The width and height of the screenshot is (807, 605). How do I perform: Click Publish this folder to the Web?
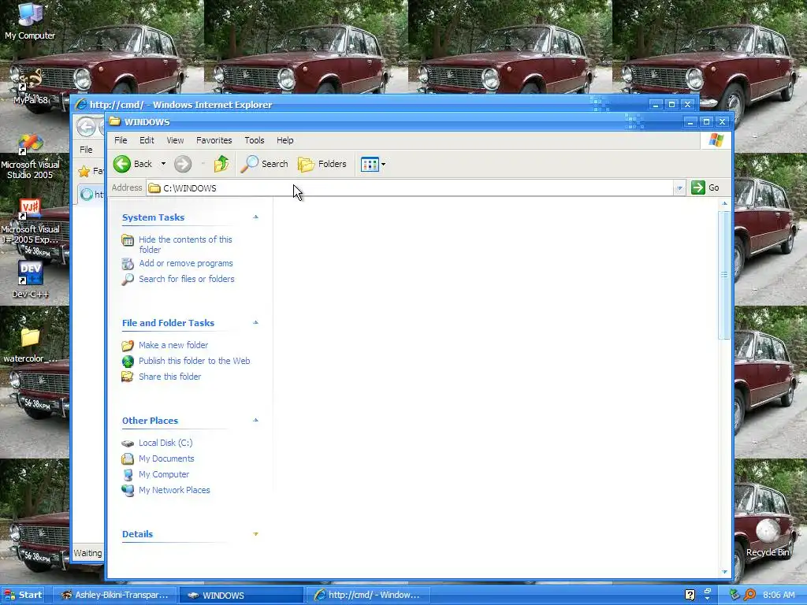click(x=194, y=361)
